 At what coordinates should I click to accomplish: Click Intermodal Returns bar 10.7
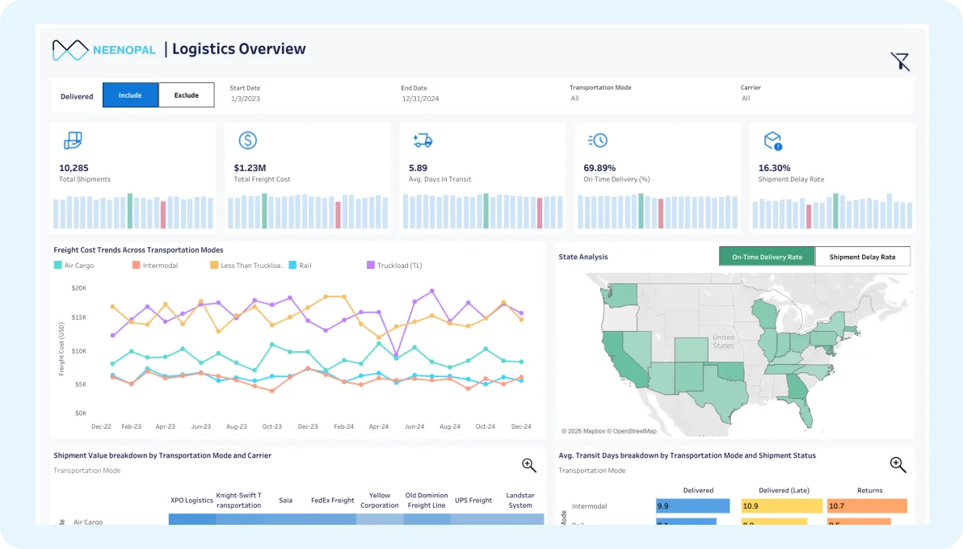pos(867,506)
